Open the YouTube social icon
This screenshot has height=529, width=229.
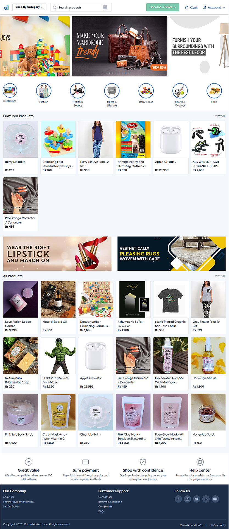215,499
